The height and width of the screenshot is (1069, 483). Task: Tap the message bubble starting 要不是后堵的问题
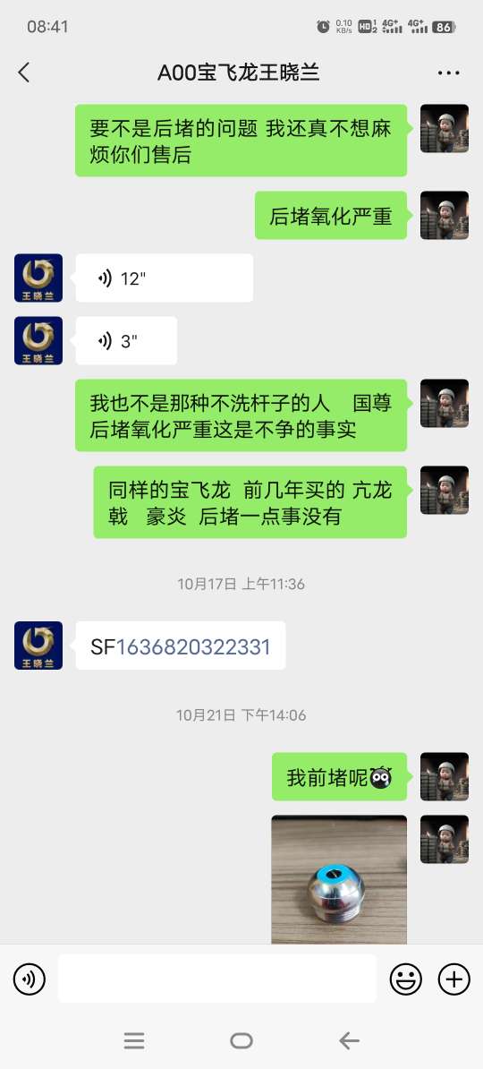click(x=241, y=141)
